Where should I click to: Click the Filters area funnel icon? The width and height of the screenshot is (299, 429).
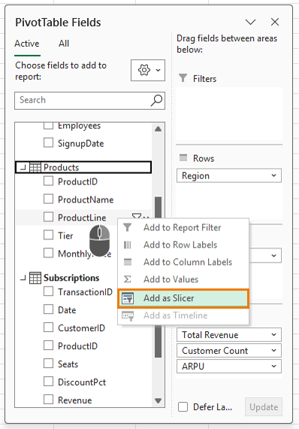[x=183, y=78]
